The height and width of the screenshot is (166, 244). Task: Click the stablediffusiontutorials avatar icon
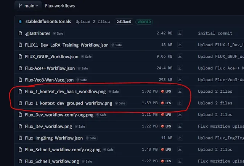click(x=20, y=22)
